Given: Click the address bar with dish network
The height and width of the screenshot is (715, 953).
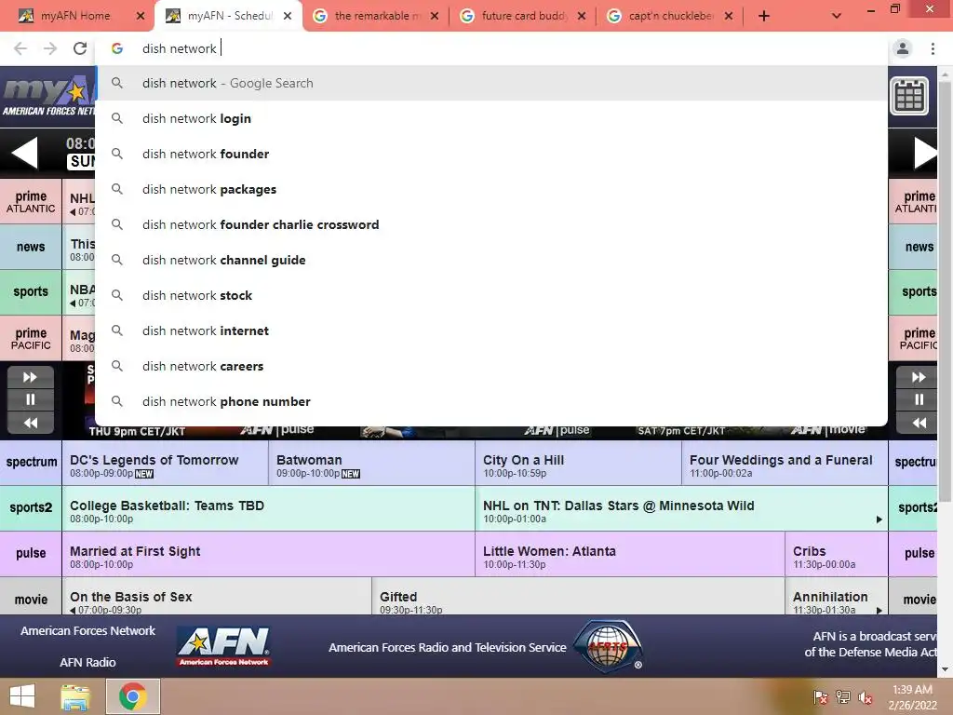Looking at the screenshot, I should coord(492,48).
